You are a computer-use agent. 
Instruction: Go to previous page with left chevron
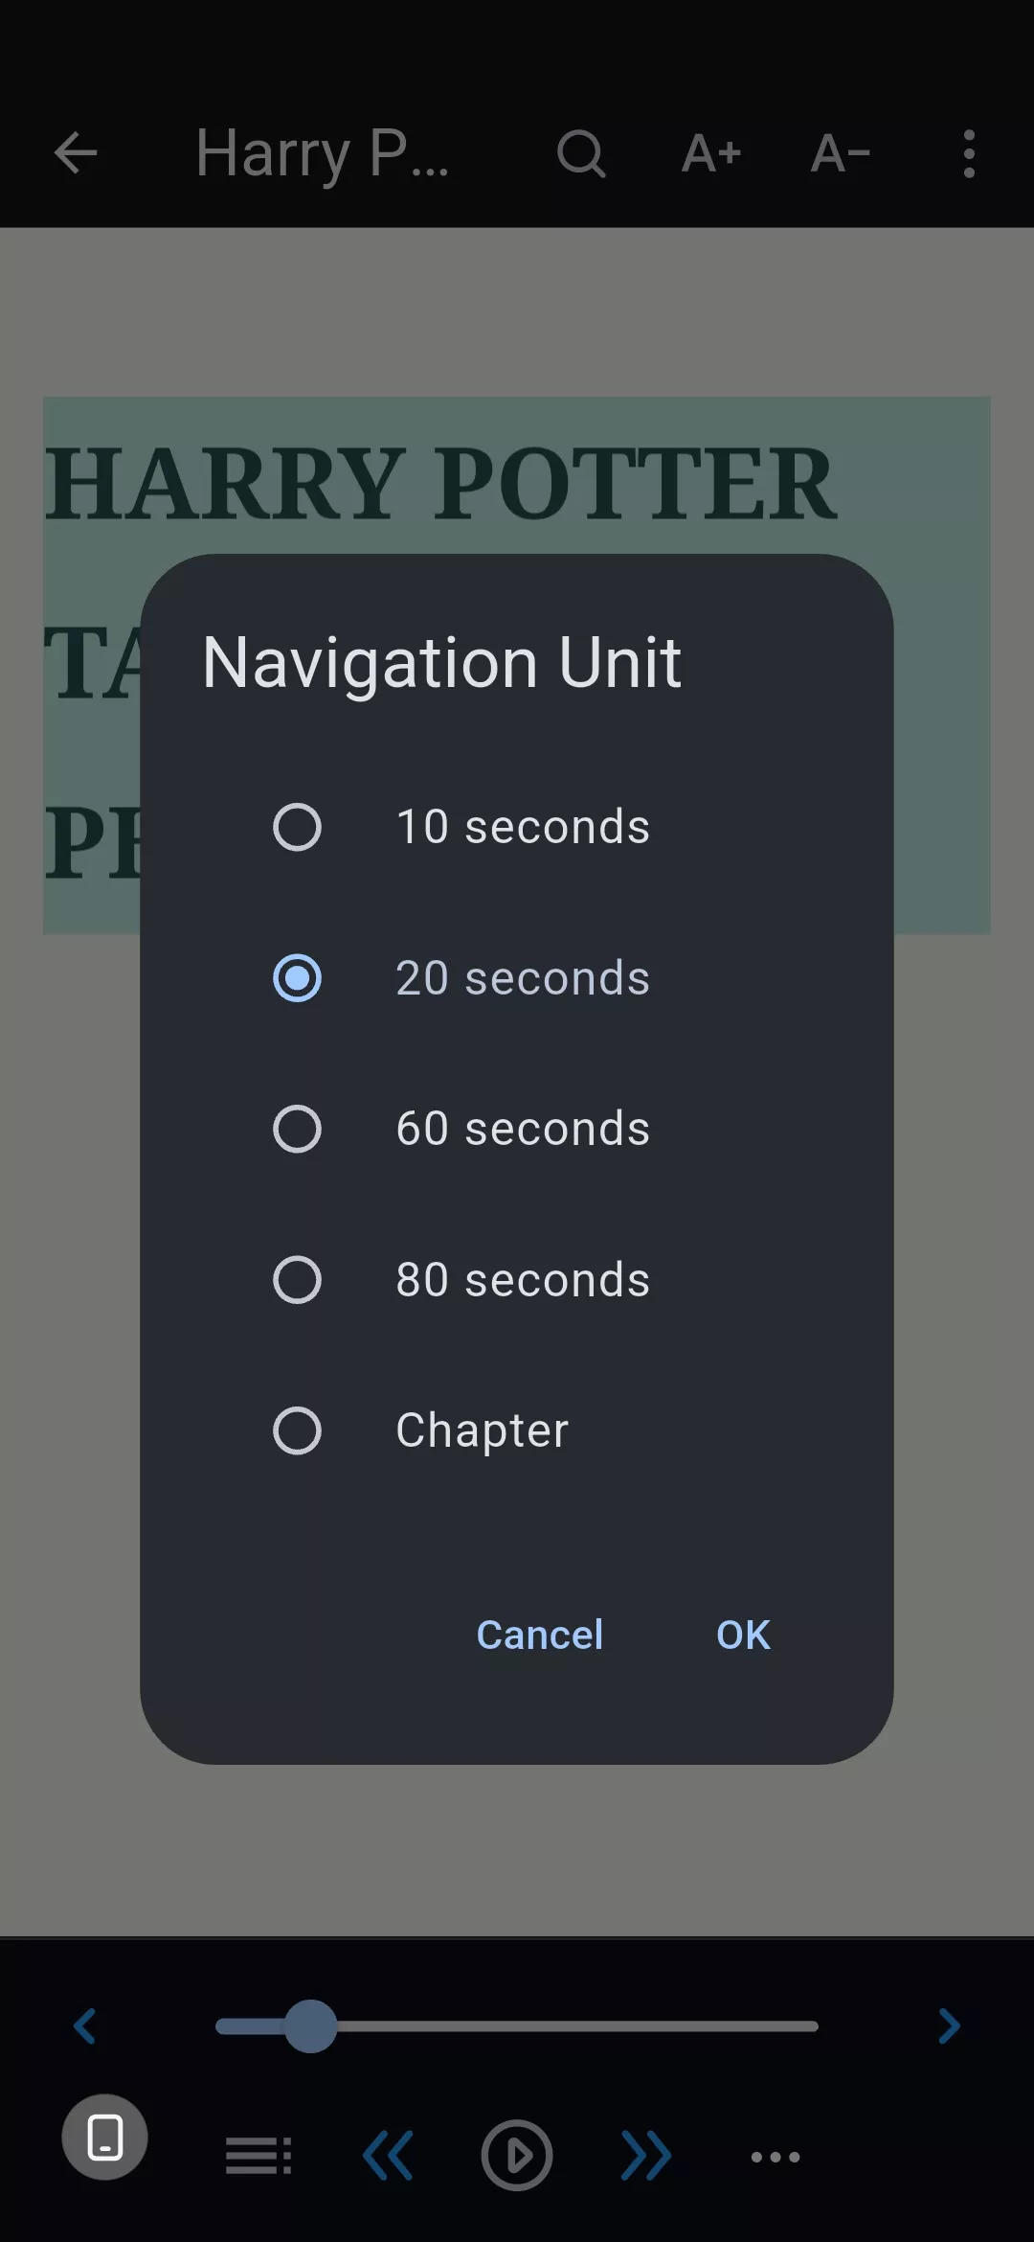pyautogui.click(x=85, y=2025)
